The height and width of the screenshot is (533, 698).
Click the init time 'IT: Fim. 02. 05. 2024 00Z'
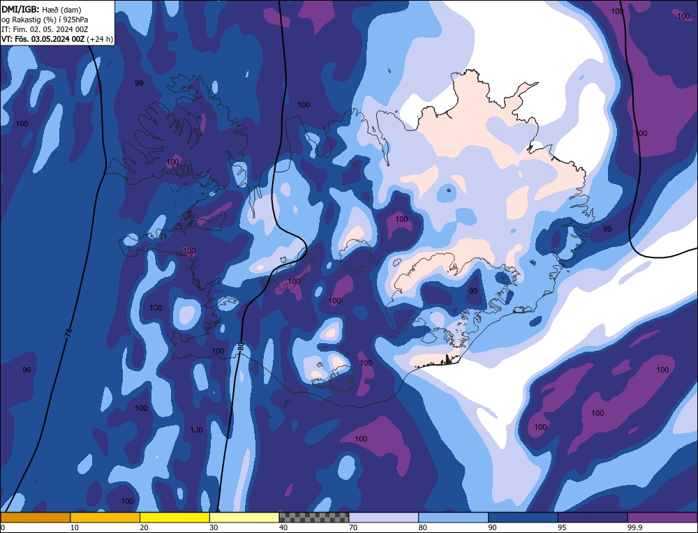coord(45,29)
